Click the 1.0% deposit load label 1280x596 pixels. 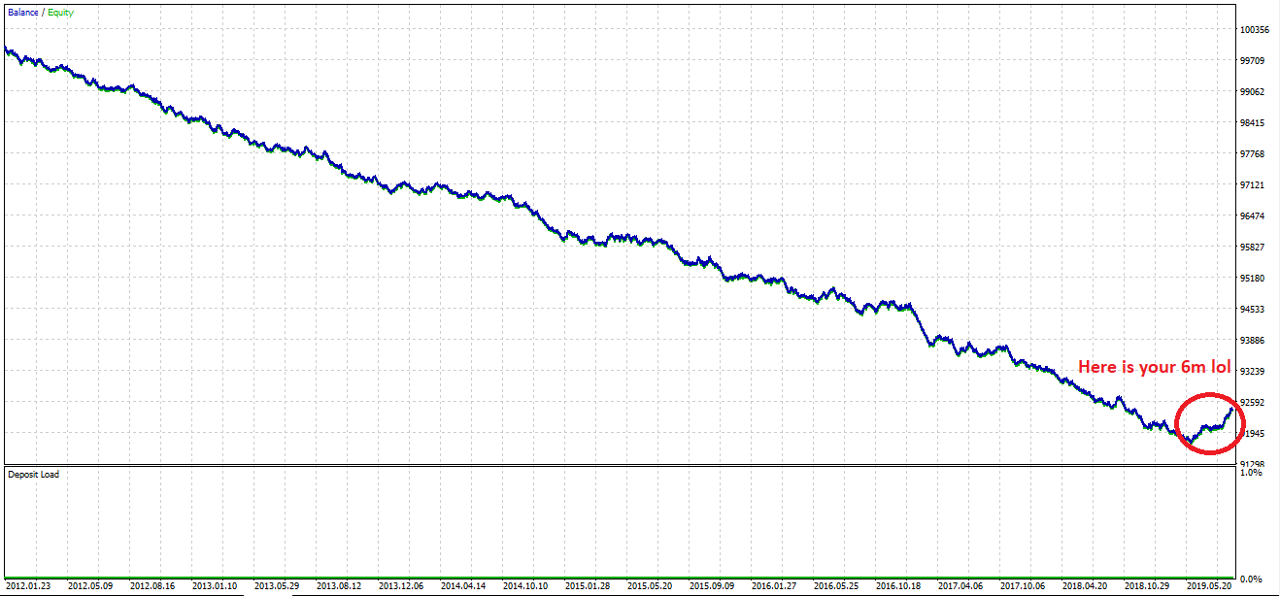point(1252,473)
